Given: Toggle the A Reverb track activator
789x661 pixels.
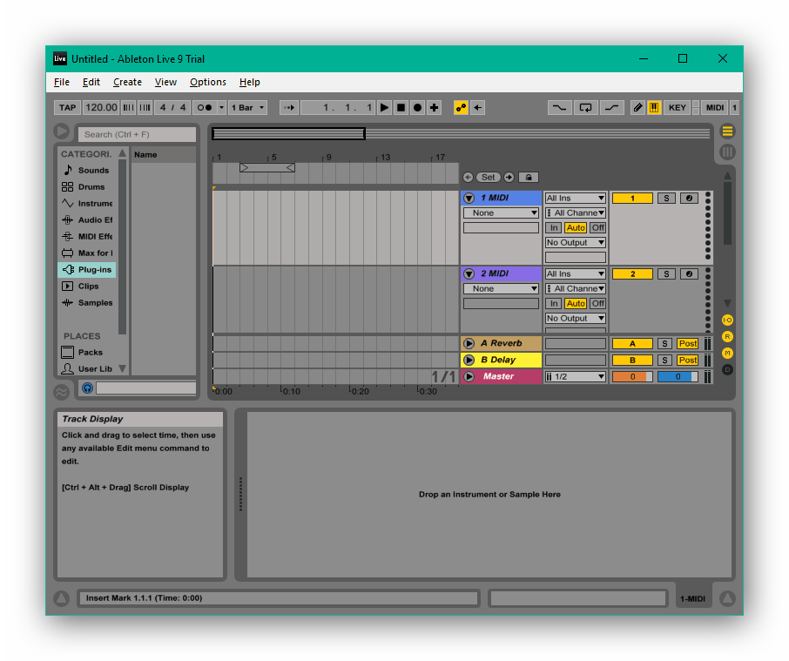Looking at the screenshot, I should coord(632,344).
